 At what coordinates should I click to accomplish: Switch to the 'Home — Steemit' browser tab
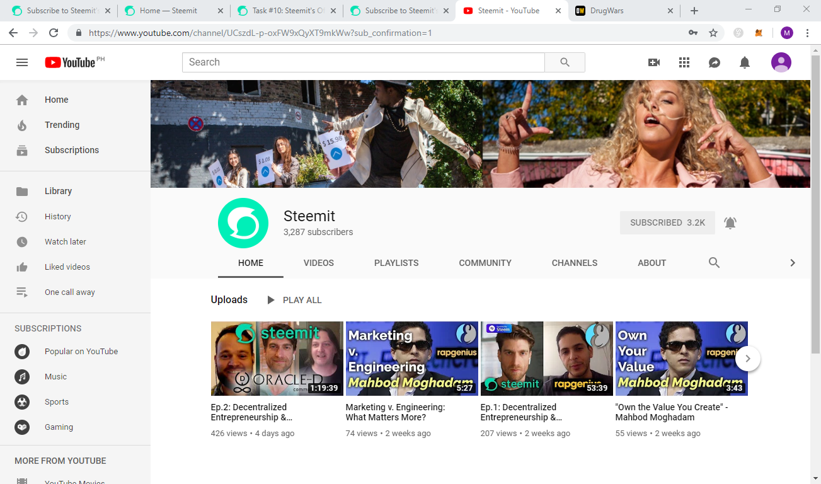pyautogui.click(x=173, y=11)
